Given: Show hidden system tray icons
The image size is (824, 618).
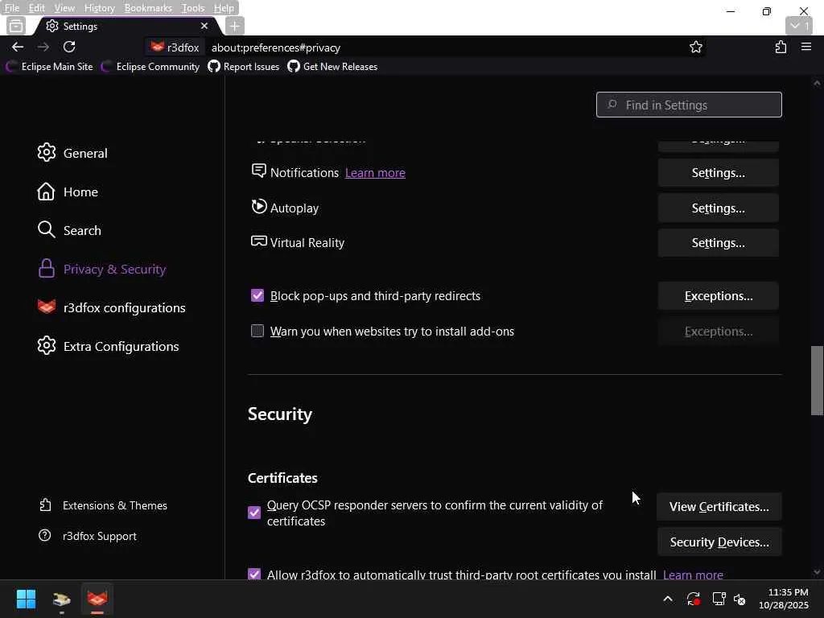Looking at the screenshot, I should pyautogui.click(x=667, y=599).
